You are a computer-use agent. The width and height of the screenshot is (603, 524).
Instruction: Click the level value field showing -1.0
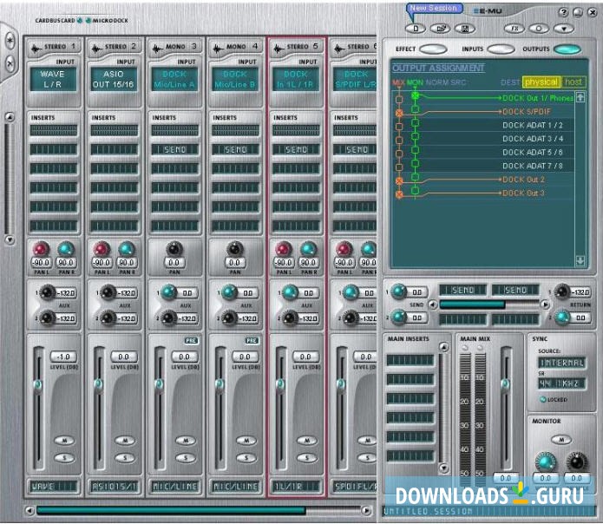pyautogui.click(x=63, y=357)
